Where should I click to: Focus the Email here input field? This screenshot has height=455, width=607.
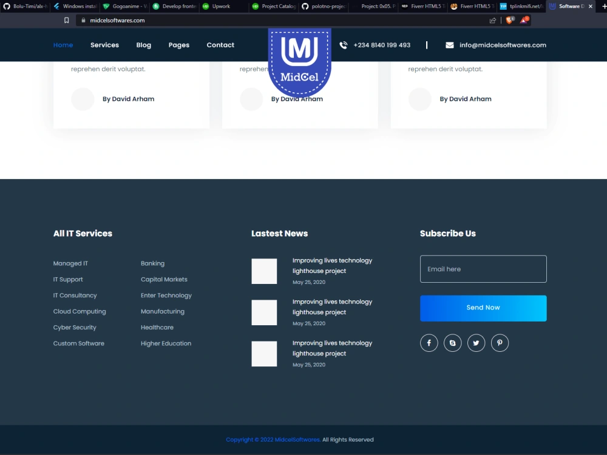click(x=483, y=269)
